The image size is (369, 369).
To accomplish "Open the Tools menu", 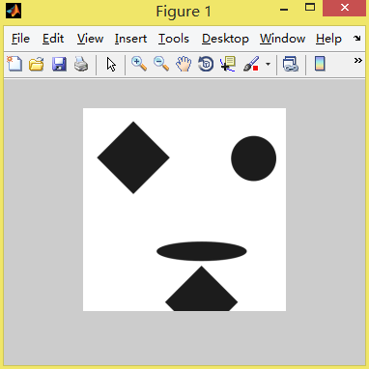I will [174, 39].
